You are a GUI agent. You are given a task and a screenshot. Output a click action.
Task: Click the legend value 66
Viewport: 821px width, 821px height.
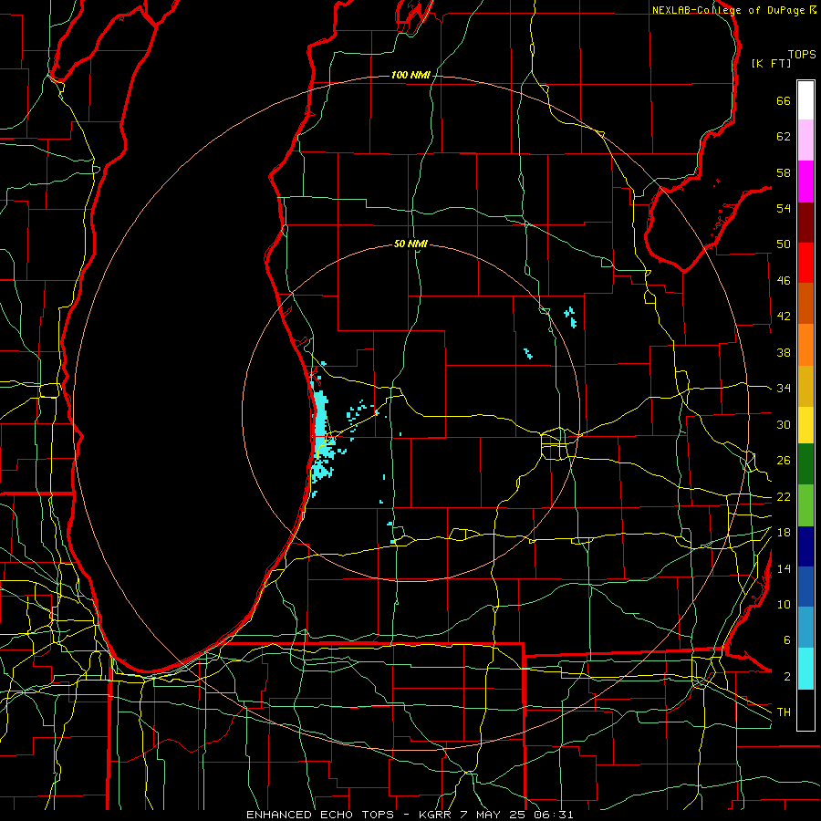(784, 100)
